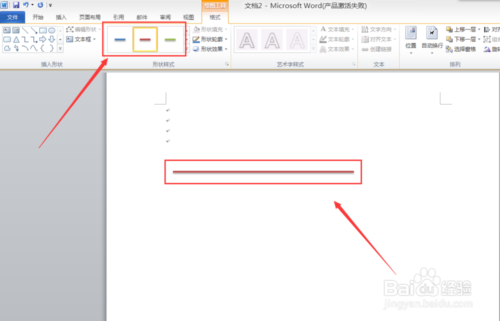This screenshot has height=321, width=500.
Task: Open the Selection Pane (选择窗格)
Action: click(x=461, y=49)
